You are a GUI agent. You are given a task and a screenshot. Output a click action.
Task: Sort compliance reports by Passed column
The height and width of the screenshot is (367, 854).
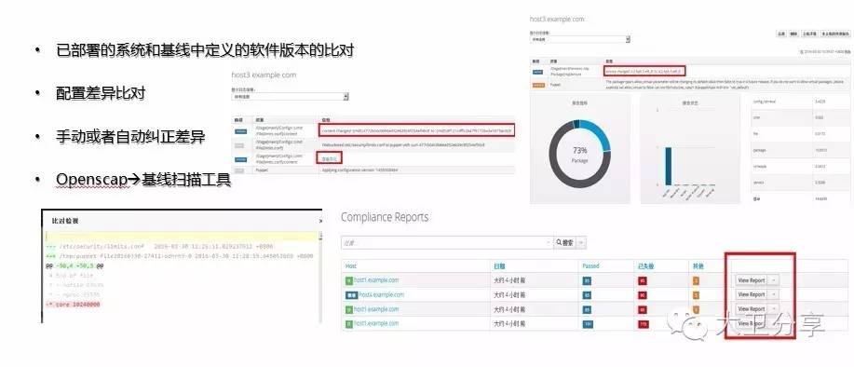(x=590, y=266)
